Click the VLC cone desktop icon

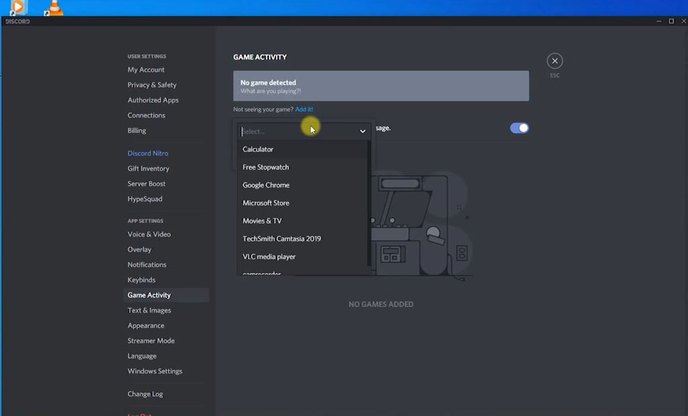pos(54,7)
